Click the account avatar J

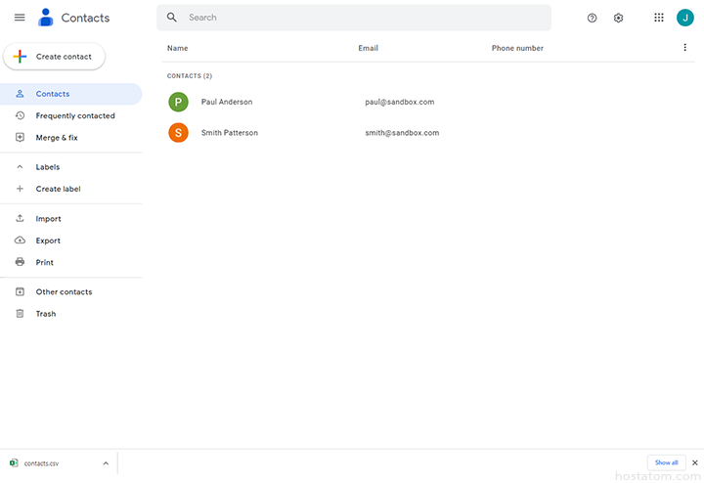[x=684, y=18]
